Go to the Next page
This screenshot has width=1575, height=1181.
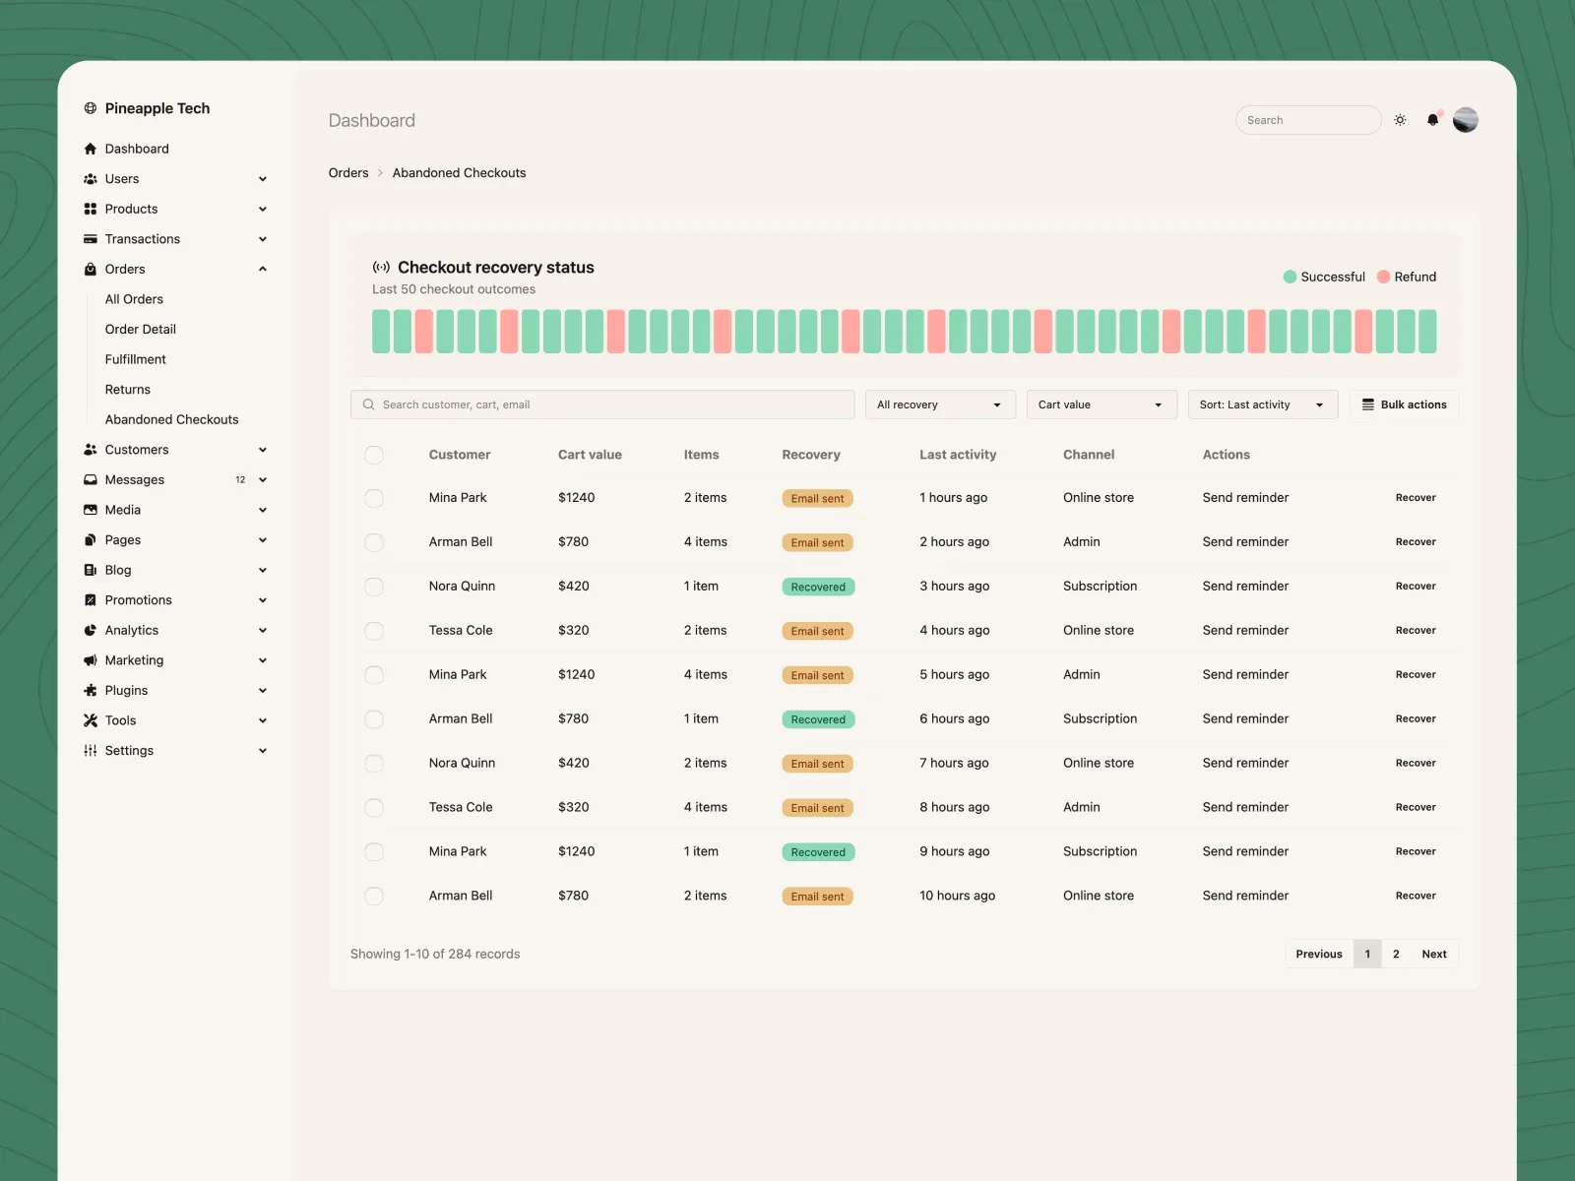(x=1434, y=954)
